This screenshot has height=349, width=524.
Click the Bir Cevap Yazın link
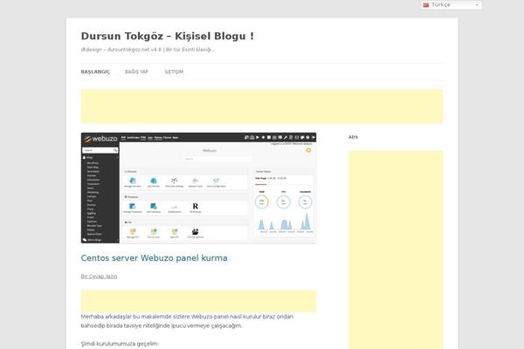(99, 277)
